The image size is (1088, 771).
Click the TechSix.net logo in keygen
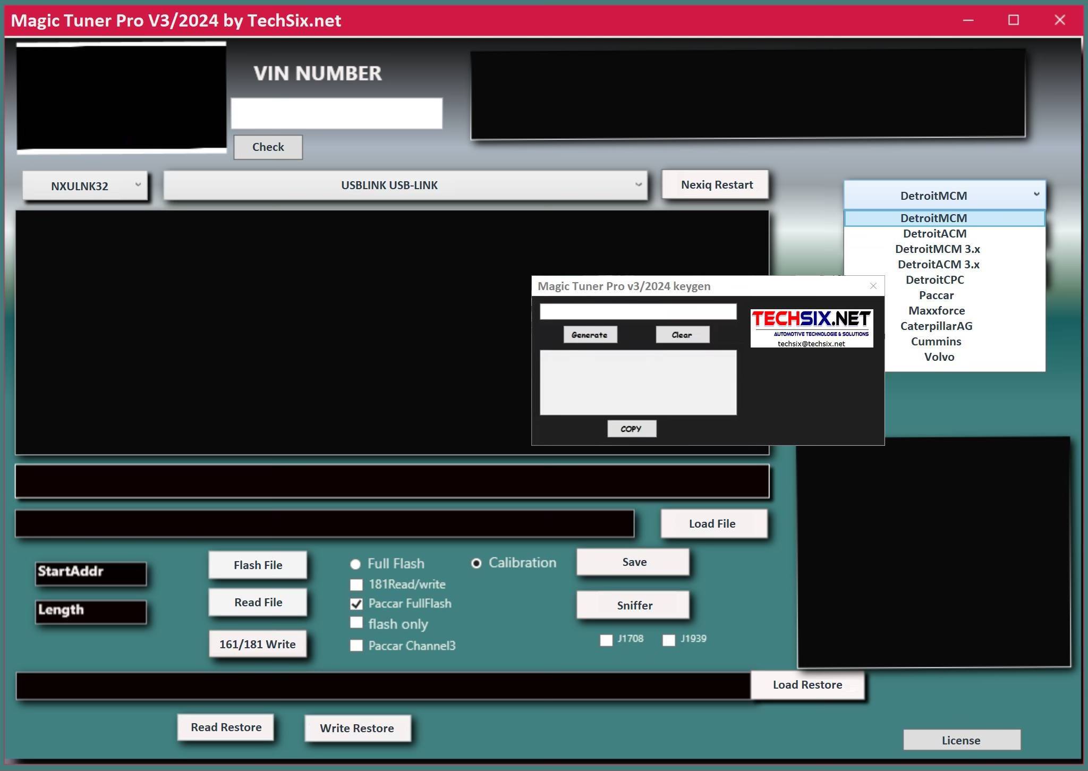point(811,328)
